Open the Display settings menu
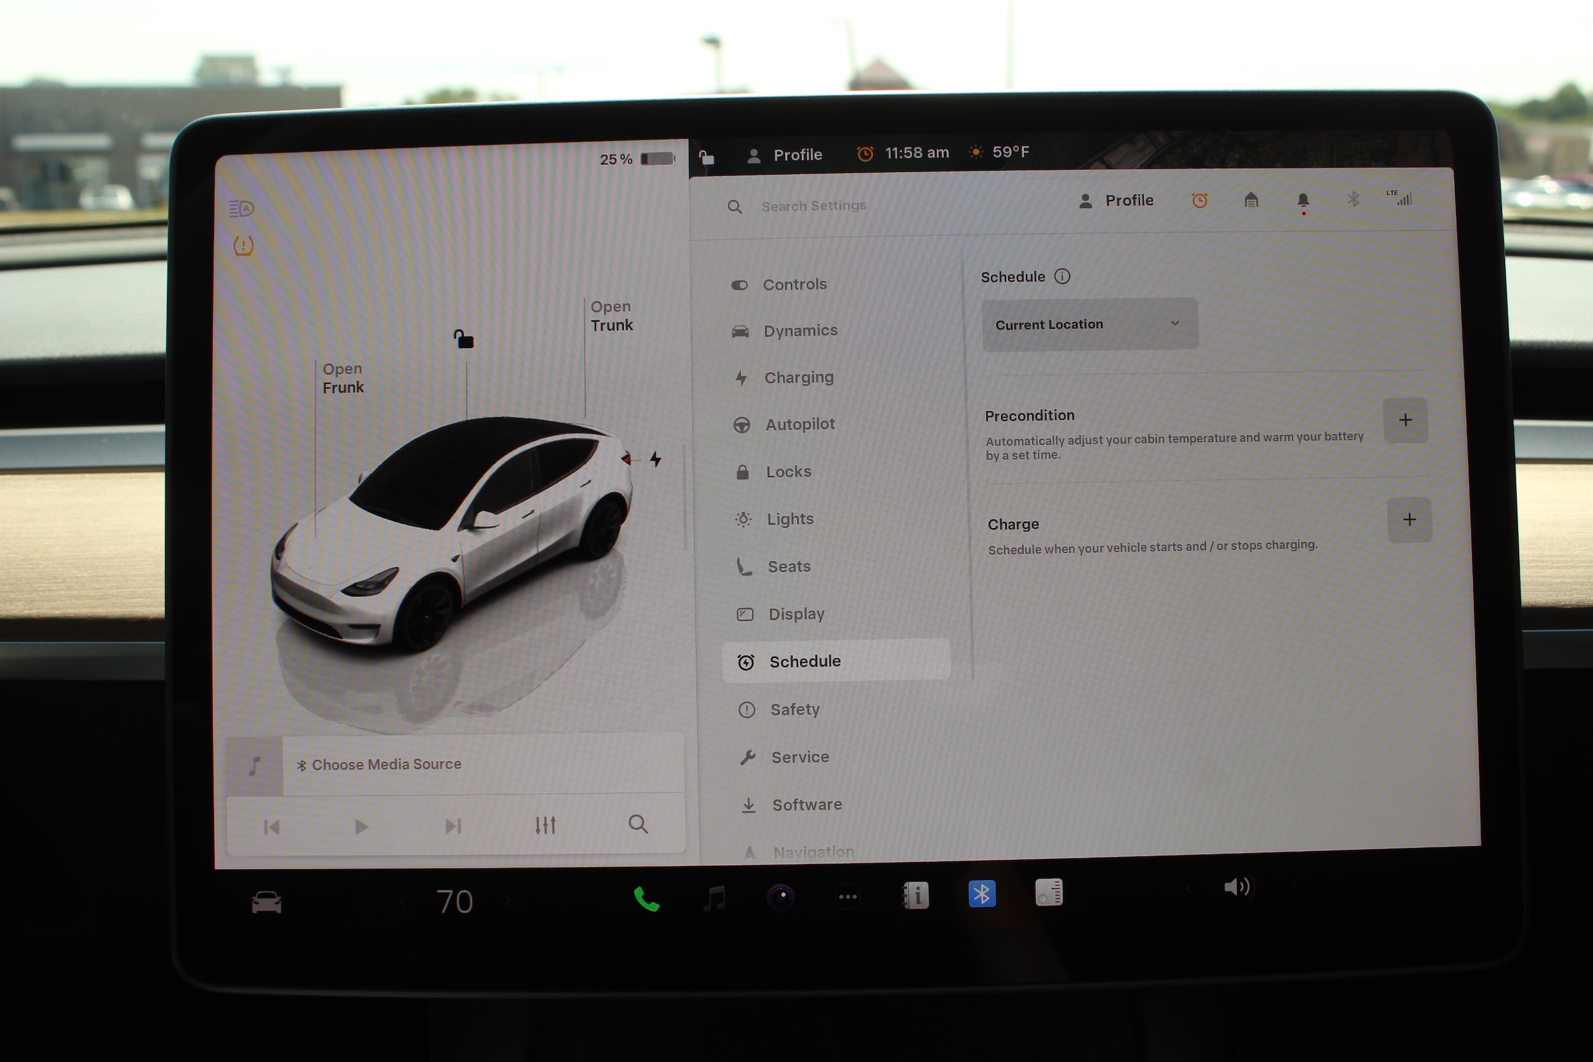Screen dimensions: 1593x1062 click(780, 614)
